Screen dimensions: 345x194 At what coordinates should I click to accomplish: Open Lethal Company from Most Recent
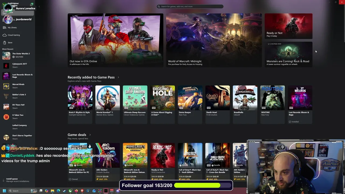tap(18, 127)
